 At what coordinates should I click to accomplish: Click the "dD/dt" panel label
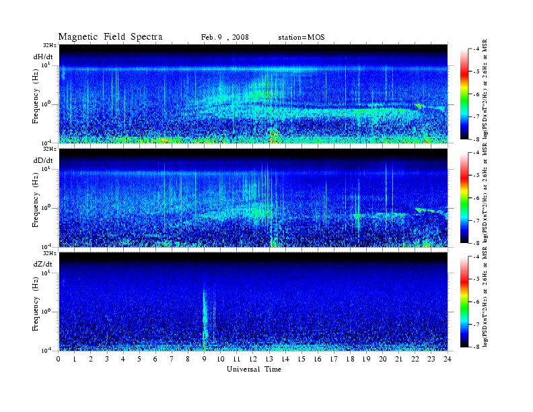pos(43,160)
